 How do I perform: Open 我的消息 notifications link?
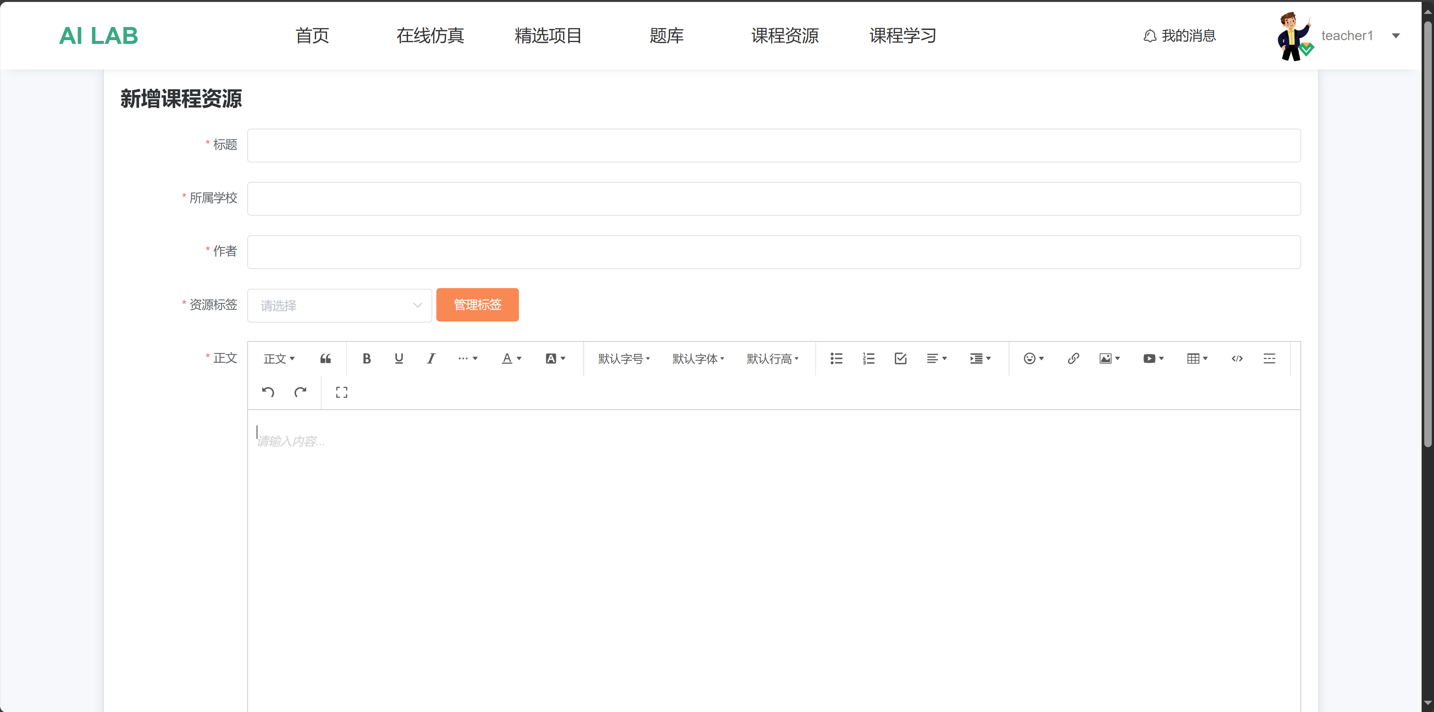click(x=1180, y=36)
